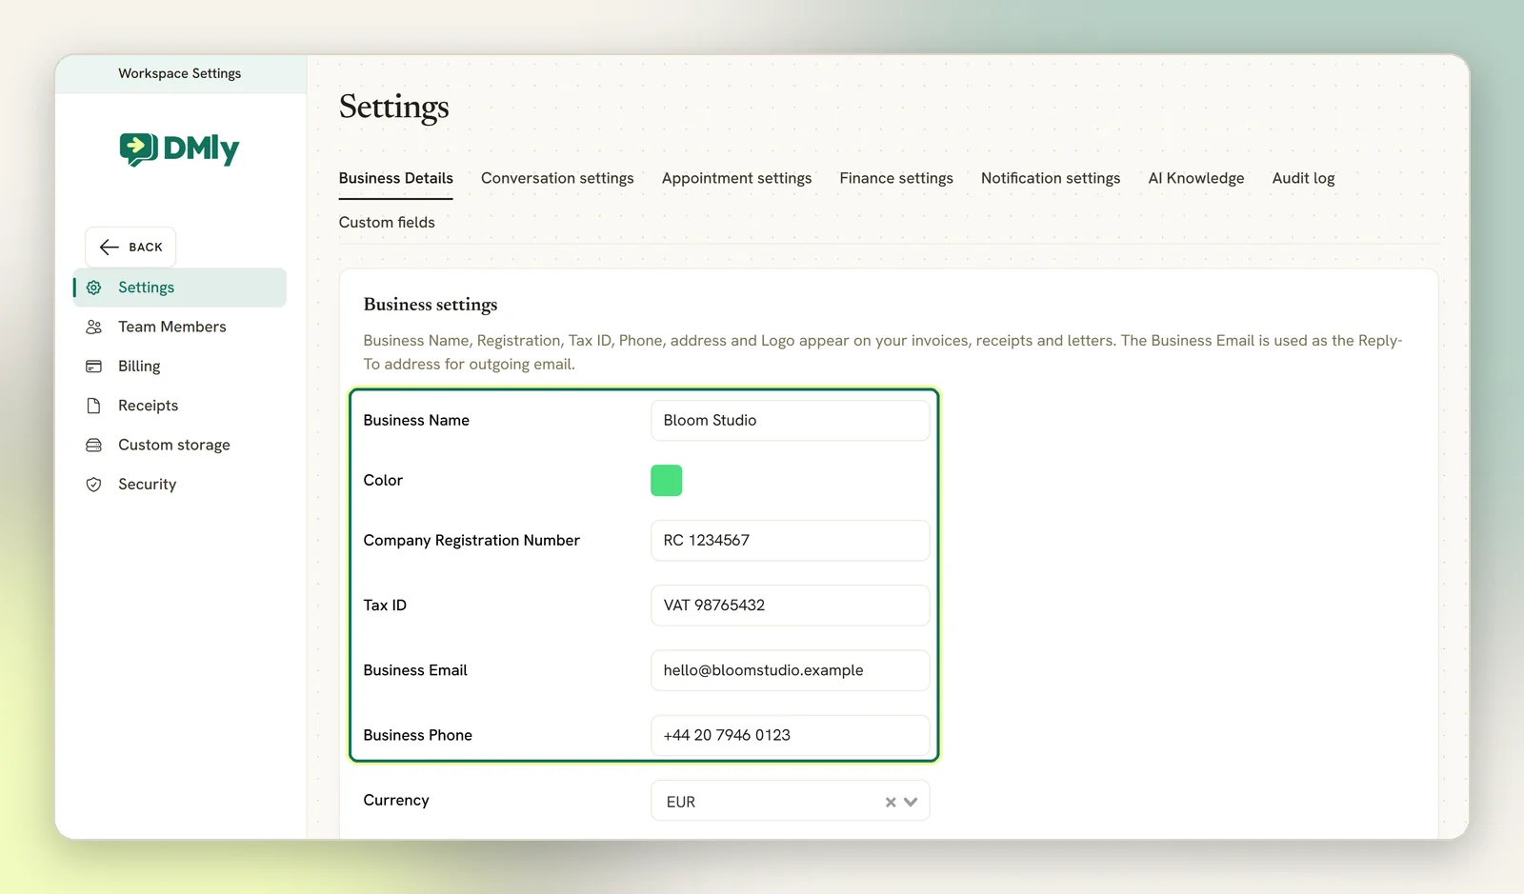Click the Billing card icon
The height and width of the screenshot is (894, 1524).
(93, 367)
